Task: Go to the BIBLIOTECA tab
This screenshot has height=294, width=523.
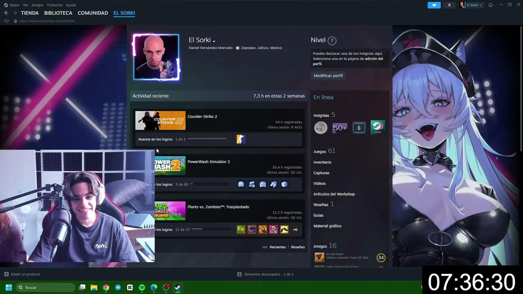Action: pyautogui.click(x=58, y=13)
